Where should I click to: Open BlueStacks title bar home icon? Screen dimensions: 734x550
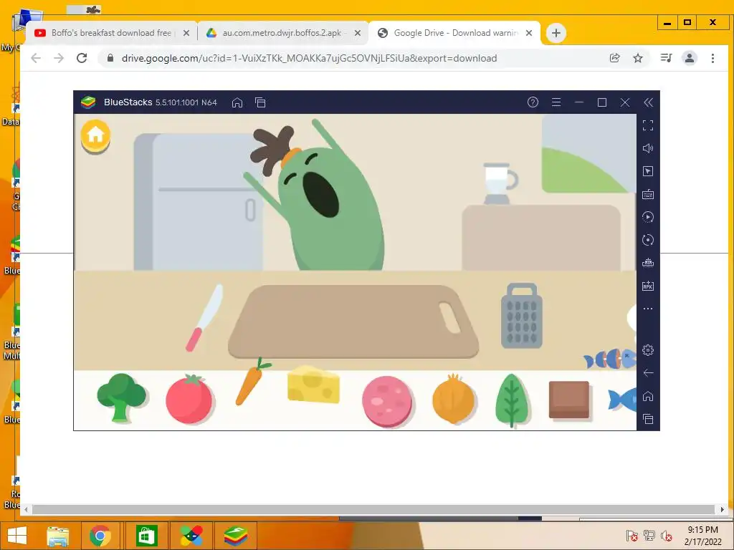click(x=237, y=102)
